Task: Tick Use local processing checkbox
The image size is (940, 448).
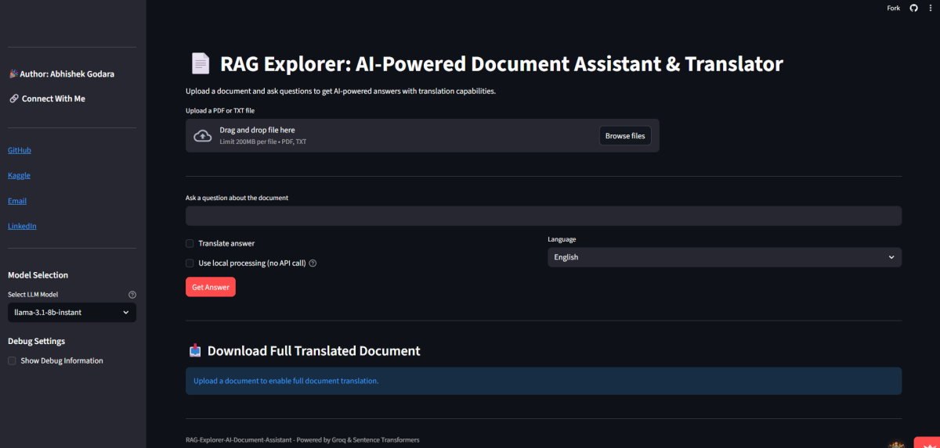Action: [190, 263]
